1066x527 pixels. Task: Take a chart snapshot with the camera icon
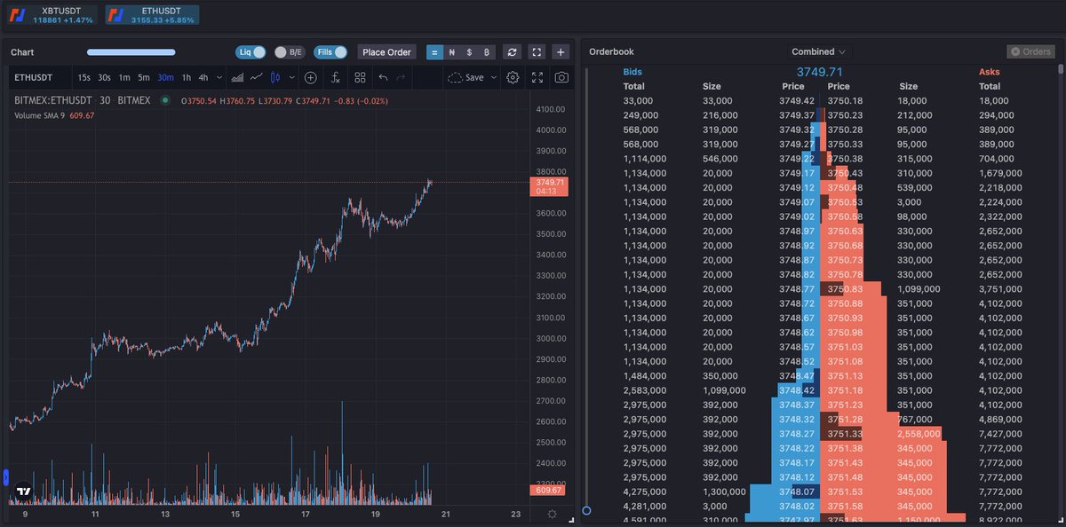click(561, 77)
